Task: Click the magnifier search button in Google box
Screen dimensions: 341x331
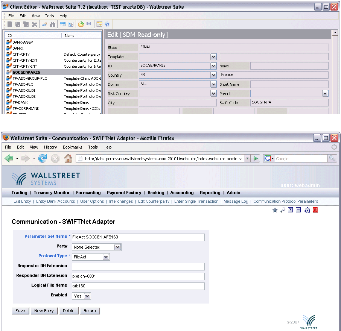Action: [332, 158]
